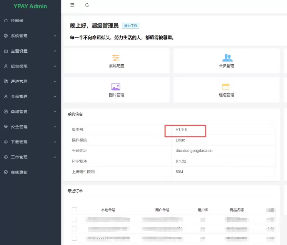Click the 商户单号 column header
287x245 pixels.
(162, 210)
